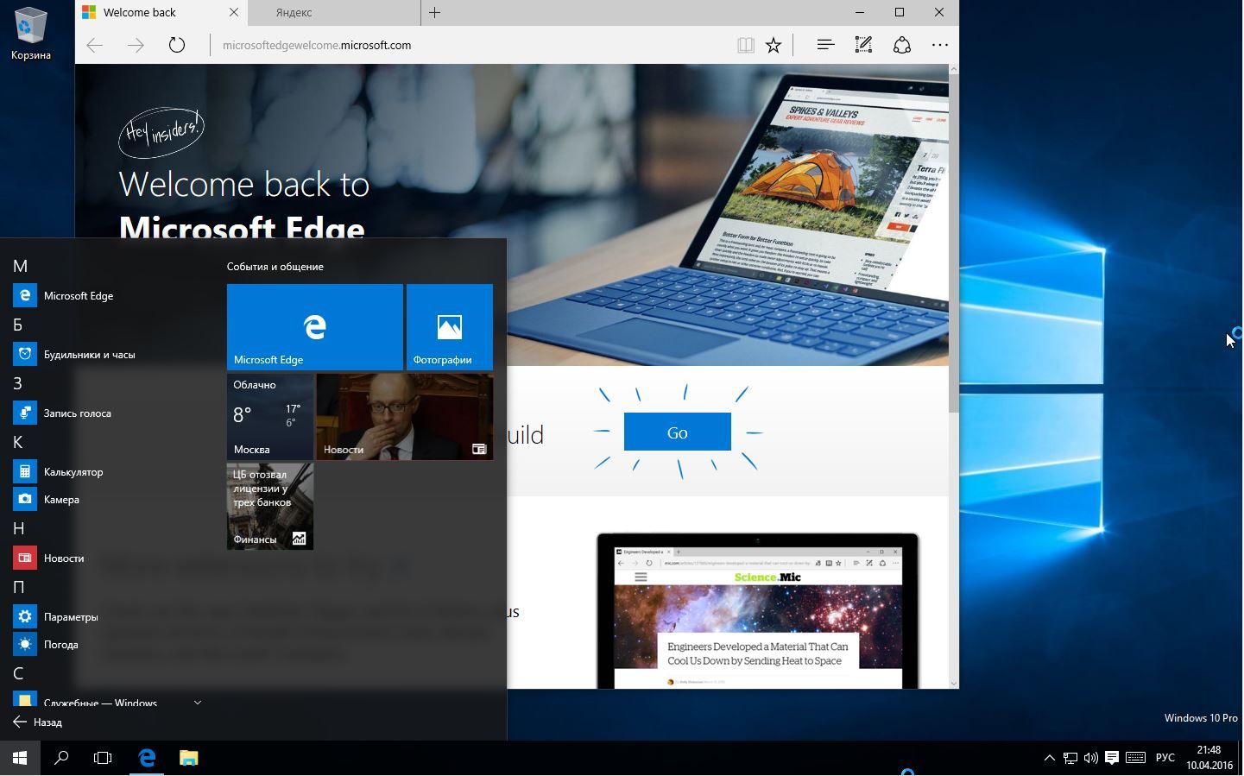Click Windows Start button on taskbar

click(x=20, y=758)
